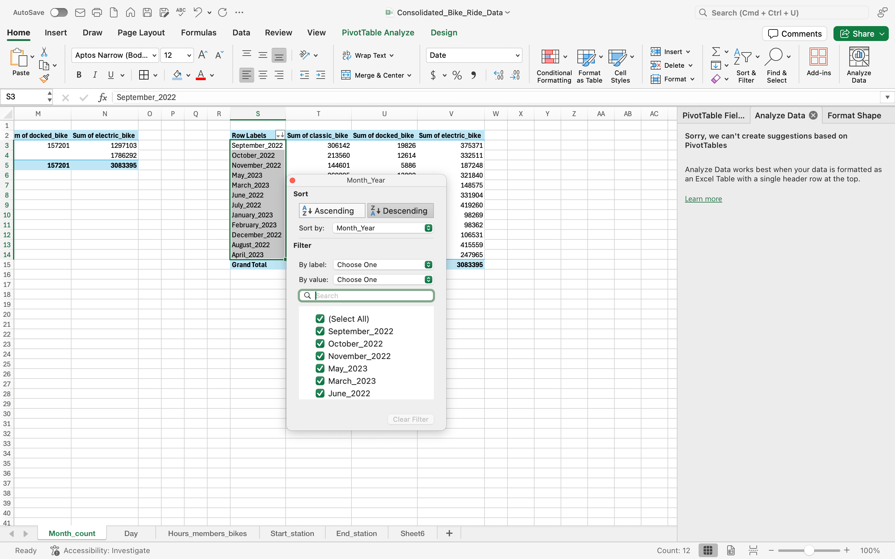This screenshot has width=895, height=559.
Task: Toggle the AutoSave switch
Action: pyautogui.click(x=58, y=12)
